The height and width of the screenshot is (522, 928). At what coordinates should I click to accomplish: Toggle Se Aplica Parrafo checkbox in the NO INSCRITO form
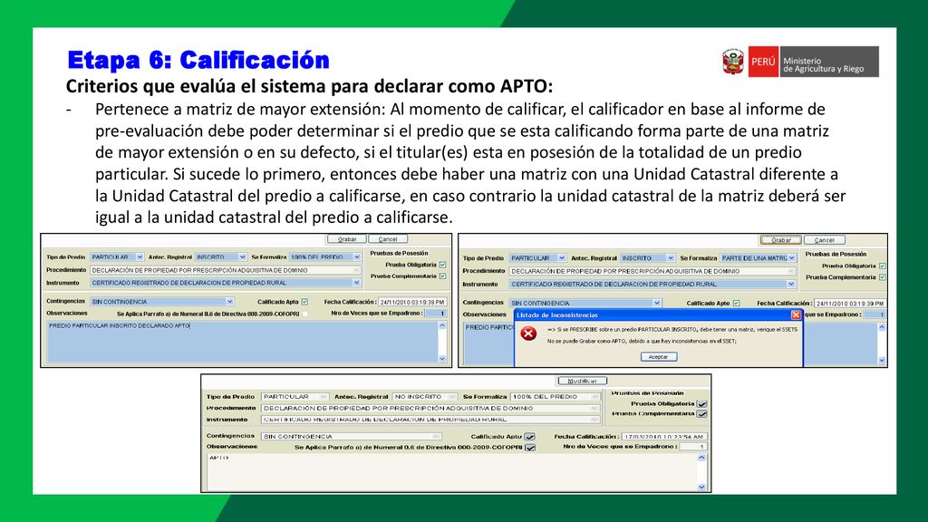[x=529, y=448]
